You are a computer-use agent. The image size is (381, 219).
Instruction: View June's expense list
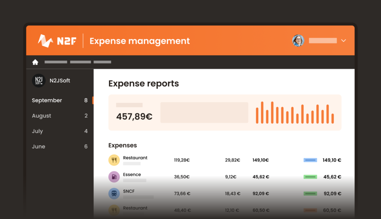point(38,146)
